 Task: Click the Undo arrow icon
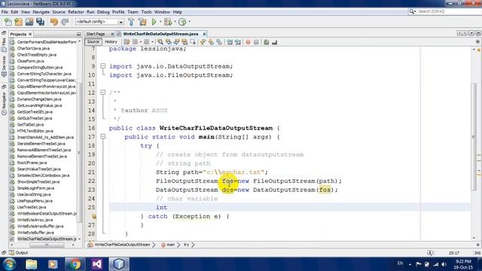(54, 22)
